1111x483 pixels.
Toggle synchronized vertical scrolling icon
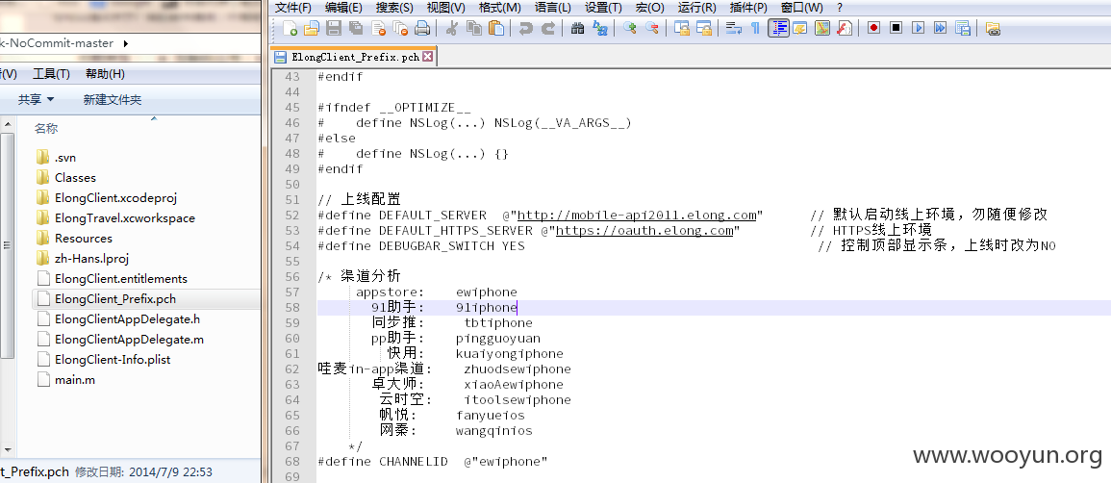[x=682, y=28]
